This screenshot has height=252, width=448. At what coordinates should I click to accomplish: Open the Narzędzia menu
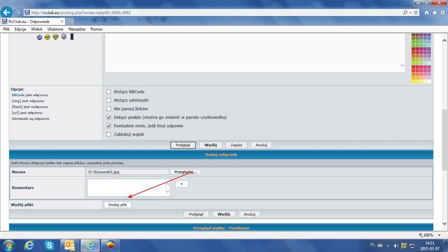pyautogui.click(x=77, y=29)
